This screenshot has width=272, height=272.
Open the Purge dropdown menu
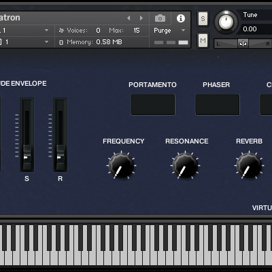click(169, 31)
